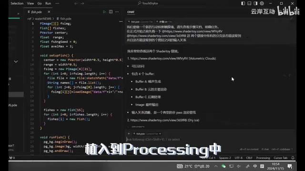Click the 'ctrl+⏎ codebase' option

[282, 149]
